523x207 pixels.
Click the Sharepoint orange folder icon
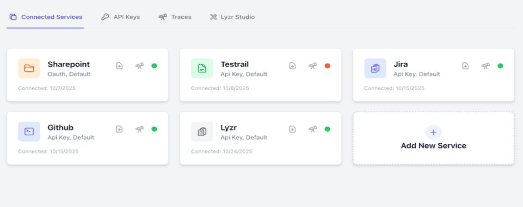click(29, 68)
